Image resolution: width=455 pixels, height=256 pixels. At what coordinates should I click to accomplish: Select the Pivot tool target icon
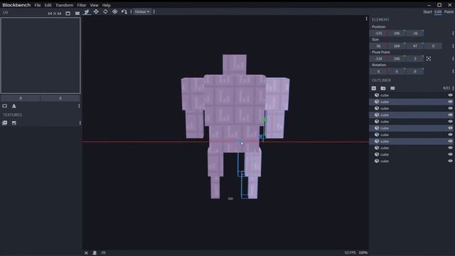click(115, 11)
